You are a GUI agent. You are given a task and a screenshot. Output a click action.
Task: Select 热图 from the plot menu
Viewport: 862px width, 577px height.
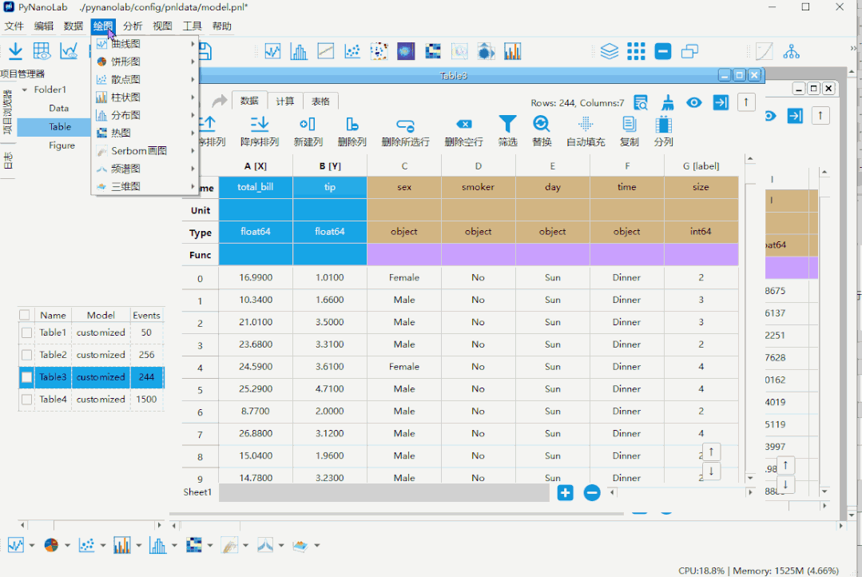[x=145, y=133]
